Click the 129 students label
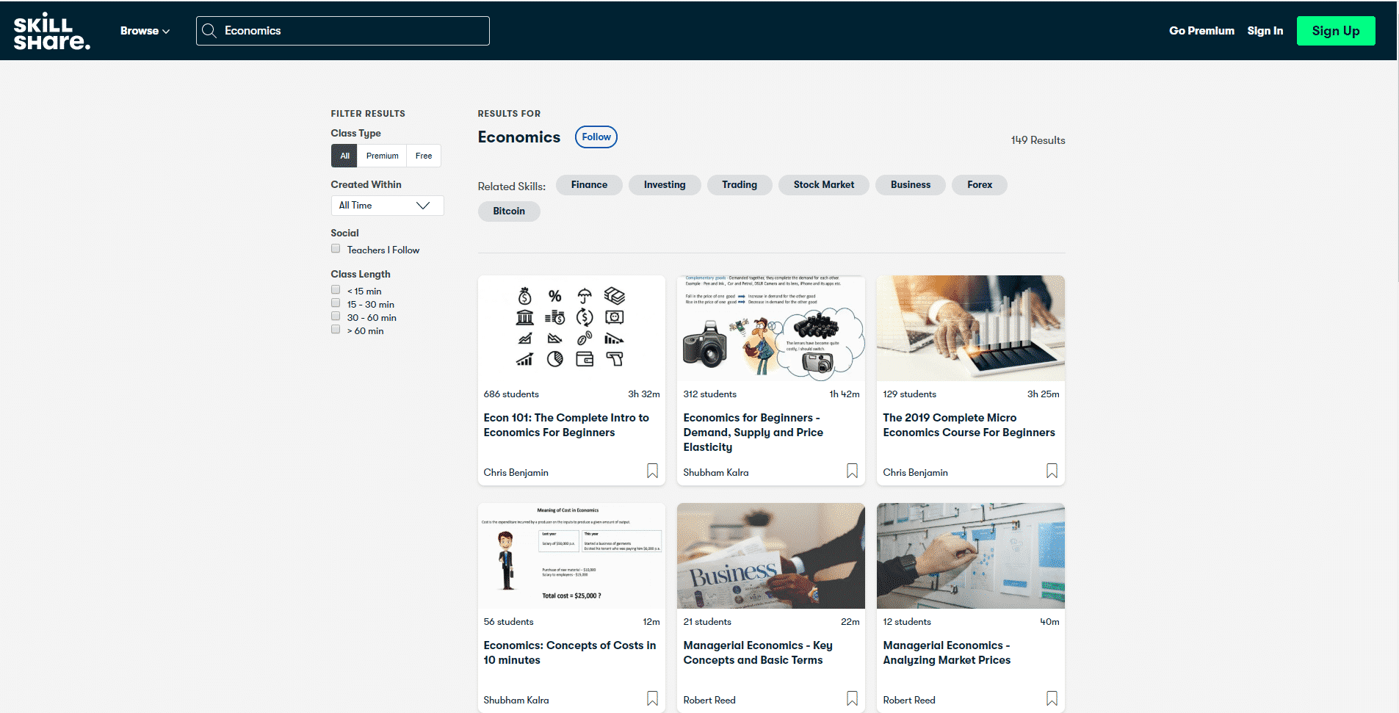This screenshot has height=713, width=1399. [x=909, y=394]
